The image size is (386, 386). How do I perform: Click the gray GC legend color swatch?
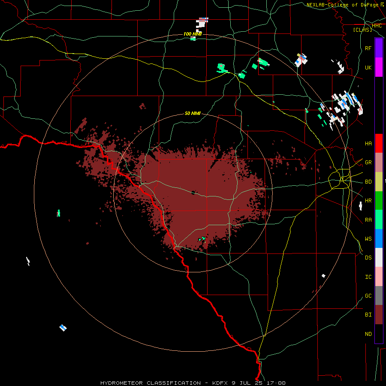point(379,296)
